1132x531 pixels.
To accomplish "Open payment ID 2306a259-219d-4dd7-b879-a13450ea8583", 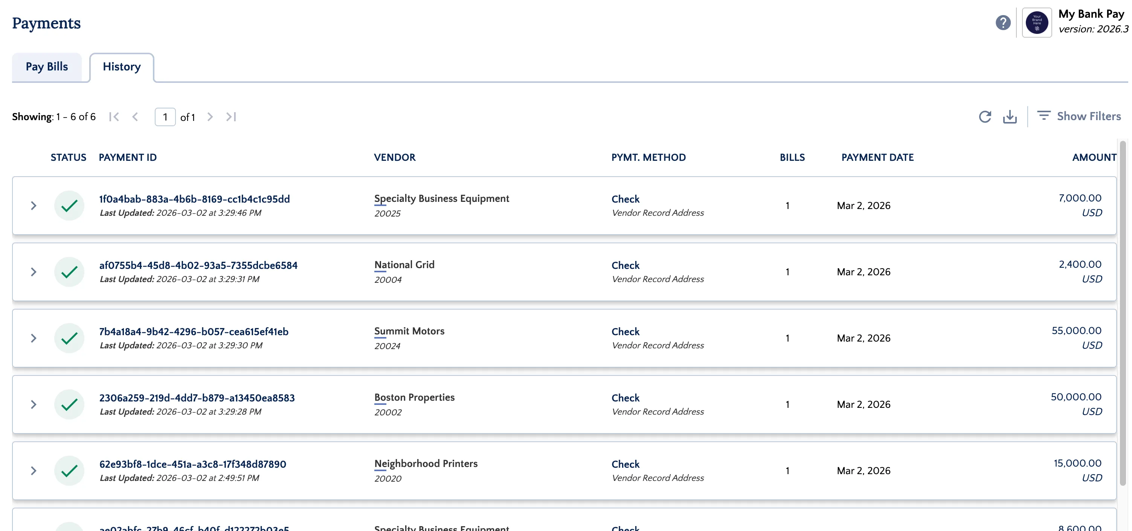I will coord(197,398).
